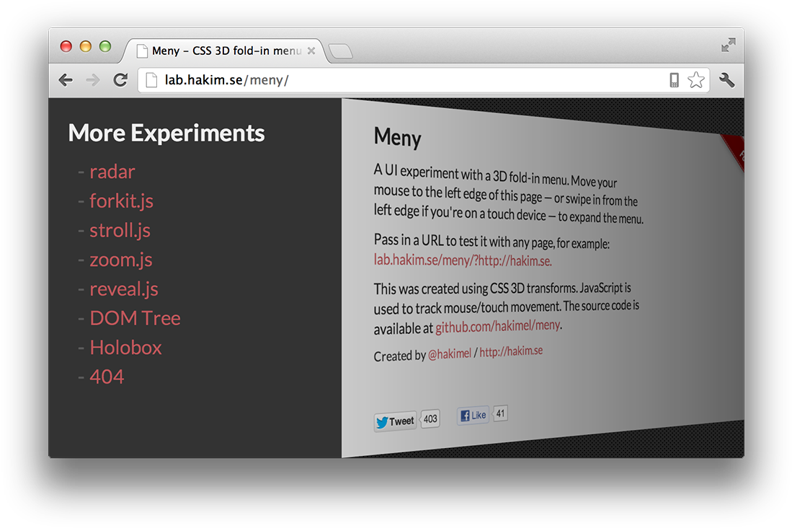Open the 404 experiment link
The width and height of the screenshot is (792, 528).
click(x=107, y=376)
